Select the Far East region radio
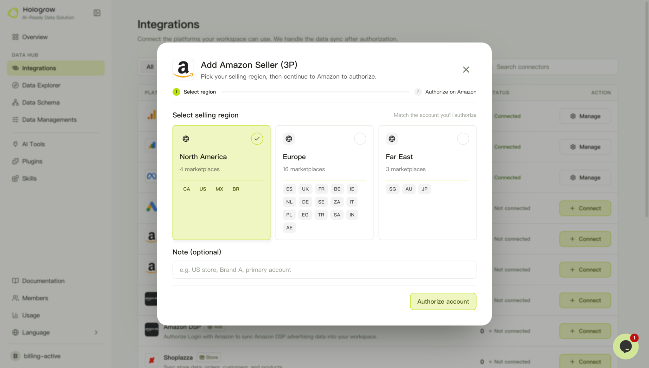Viewport: 649px width, 368px height. coord(463,139)
